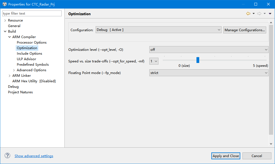Open the Floating Point mode dropdown
This screenshot has width=275, height=164.
click(x=209, y=73)
